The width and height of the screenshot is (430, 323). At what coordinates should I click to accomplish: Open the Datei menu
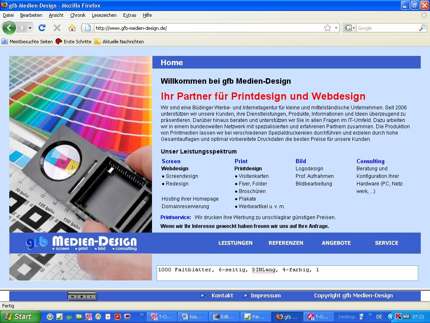pyautogui.click(x=8, y=16)
